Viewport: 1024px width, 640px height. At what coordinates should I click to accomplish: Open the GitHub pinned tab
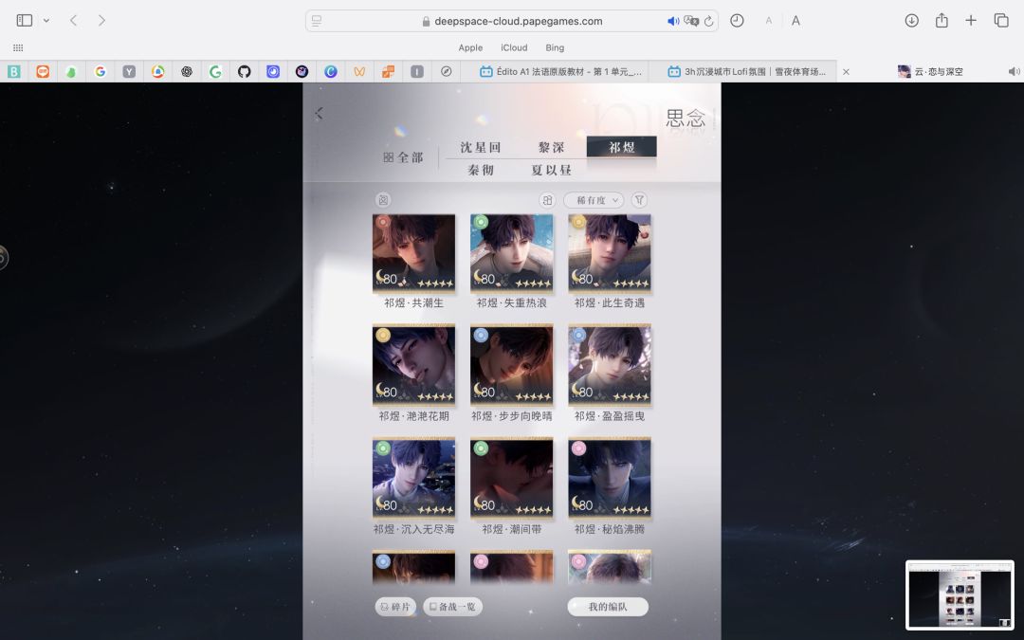pyautogui.click(x=245, y=72)
